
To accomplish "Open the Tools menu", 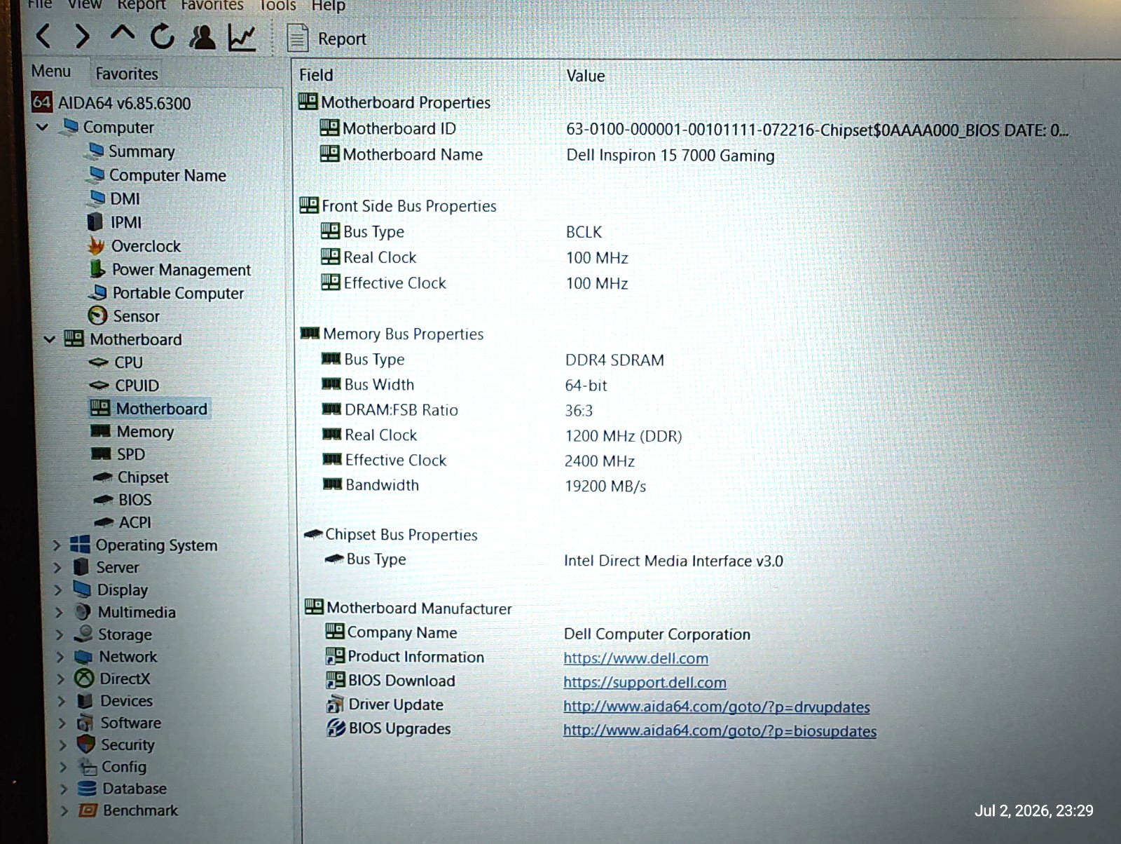I will (x=278, y=6).
